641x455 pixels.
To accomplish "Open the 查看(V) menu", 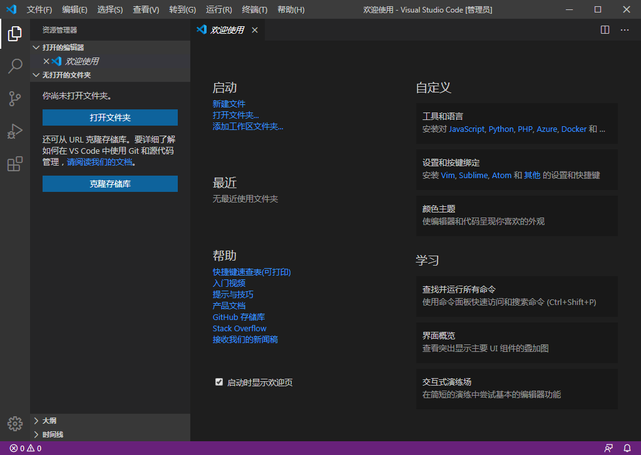I will pos(146,9).
